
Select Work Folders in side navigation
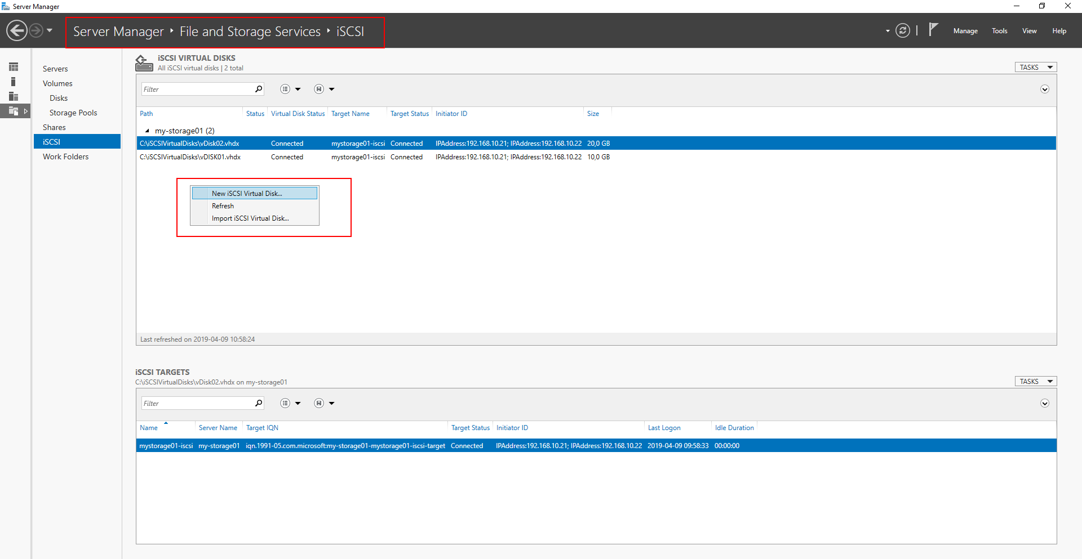tap(65, 156)
